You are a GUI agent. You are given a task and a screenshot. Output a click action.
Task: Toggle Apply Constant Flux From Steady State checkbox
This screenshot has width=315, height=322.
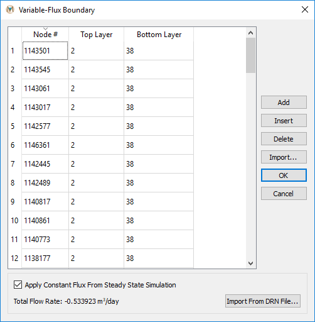coord(18,285)
